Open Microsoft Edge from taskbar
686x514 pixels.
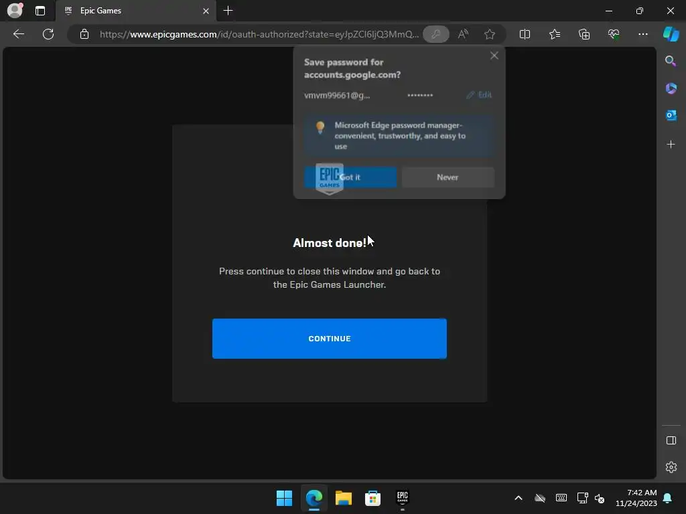click(314, 497)
